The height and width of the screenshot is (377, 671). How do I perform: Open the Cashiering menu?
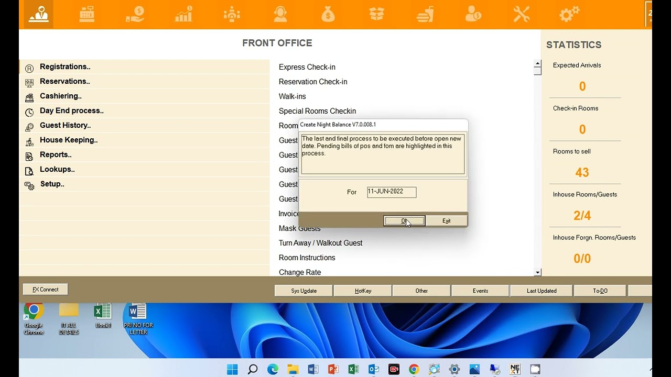pos(61,96)
